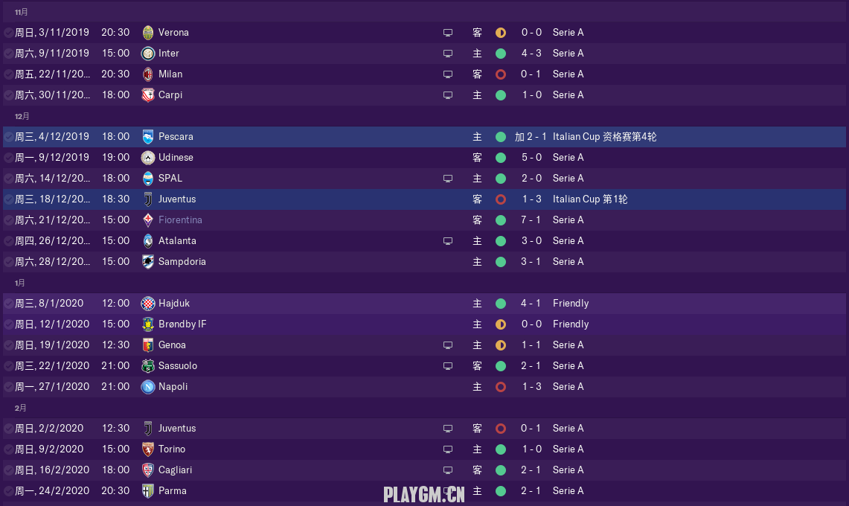Viewport: 849px width, 506px height.
Task: Select the Hajduk club crest
Action: tap(148, 304)
